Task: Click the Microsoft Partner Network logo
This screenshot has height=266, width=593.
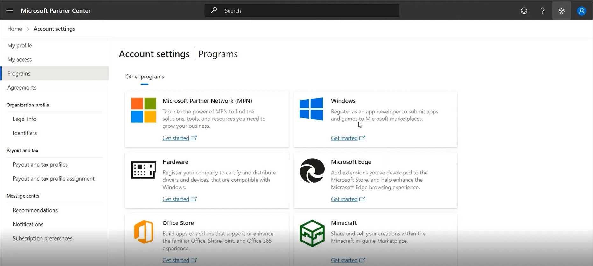Action: 144,110
